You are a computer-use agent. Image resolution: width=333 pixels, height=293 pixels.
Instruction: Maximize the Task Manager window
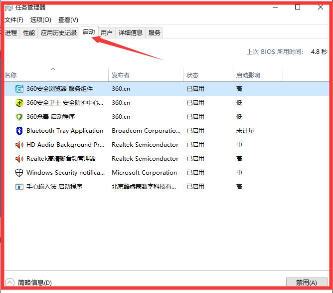(298, 7)
